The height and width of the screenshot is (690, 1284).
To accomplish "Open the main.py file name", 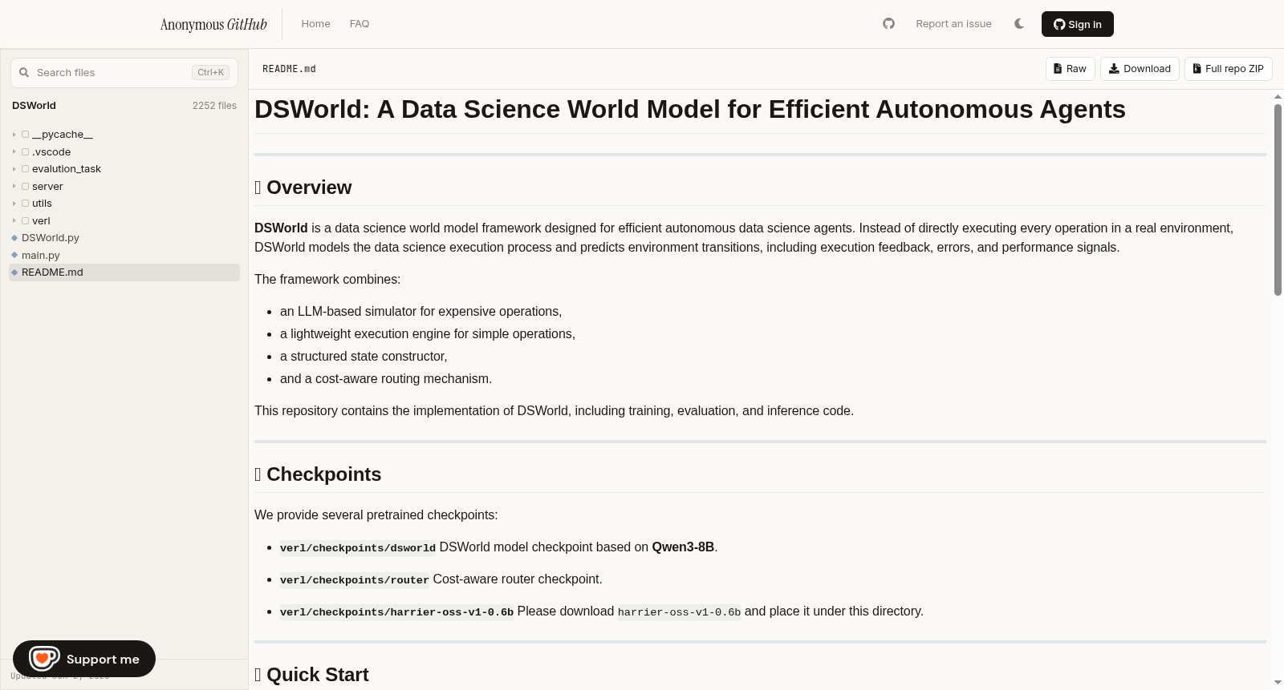I will point(41,256).
